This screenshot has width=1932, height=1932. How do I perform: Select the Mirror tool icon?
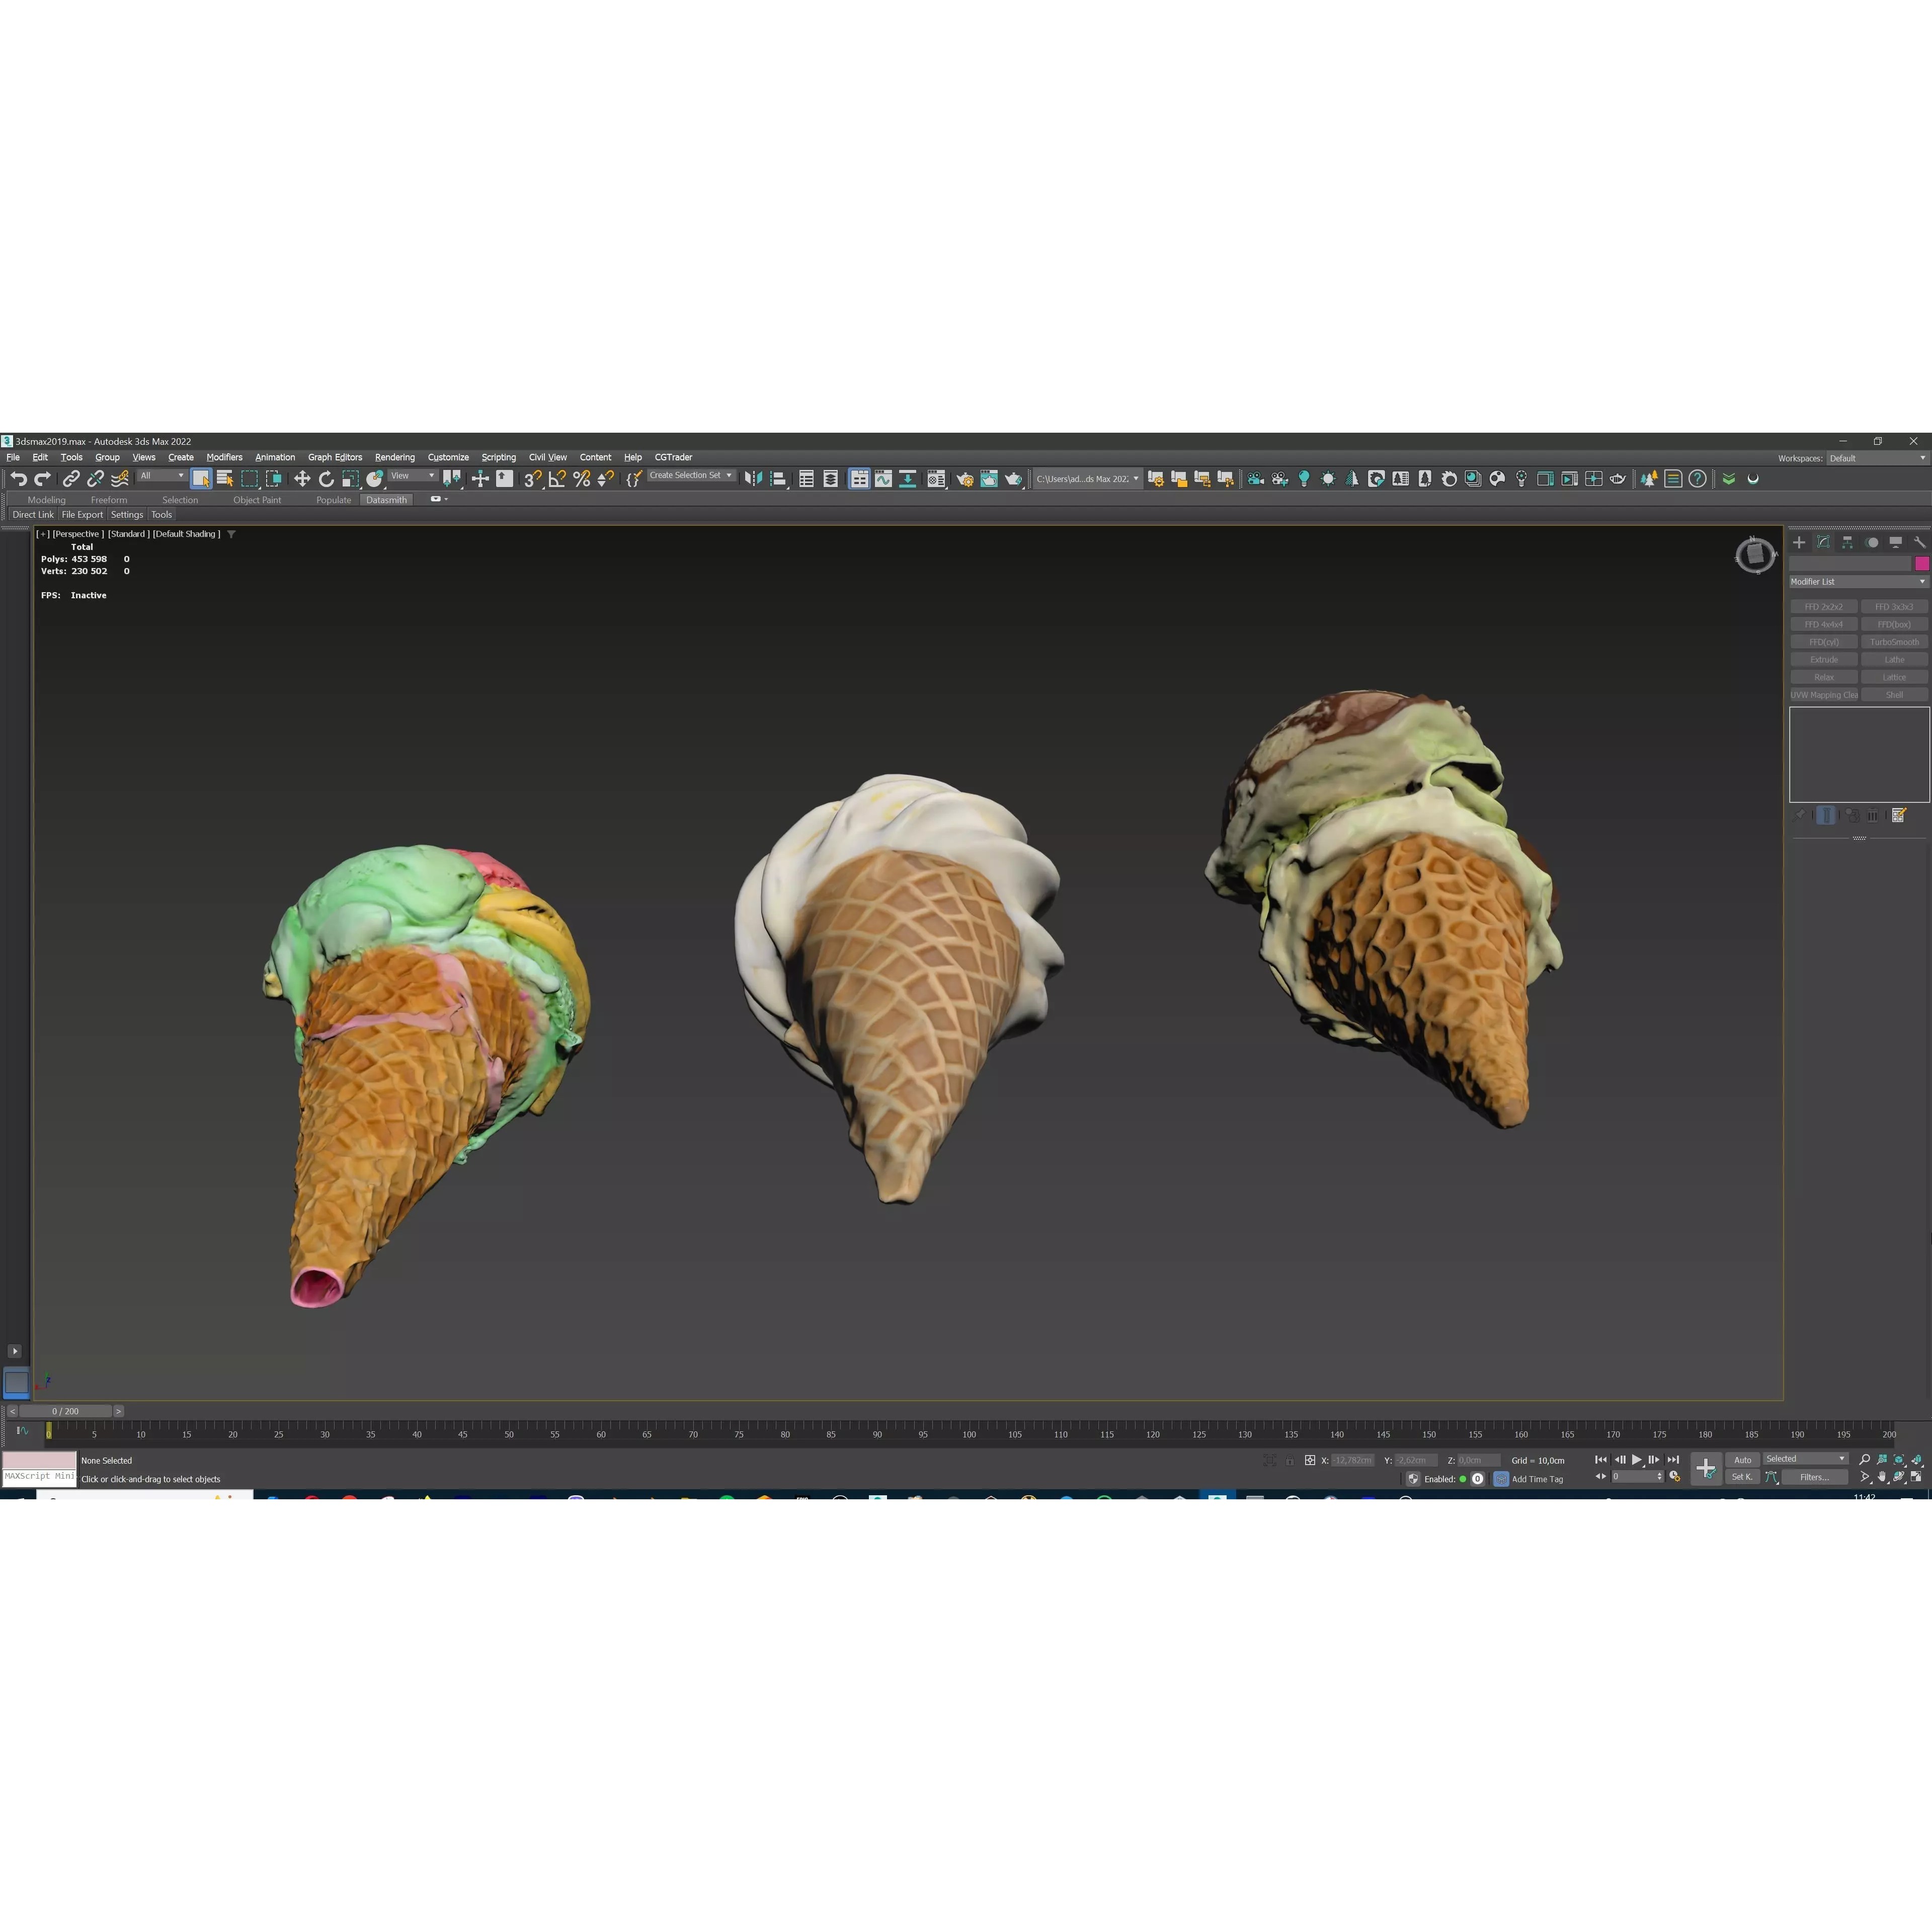point(753,478)
